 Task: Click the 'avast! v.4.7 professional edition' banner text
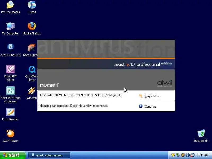[x=143, y=64]
